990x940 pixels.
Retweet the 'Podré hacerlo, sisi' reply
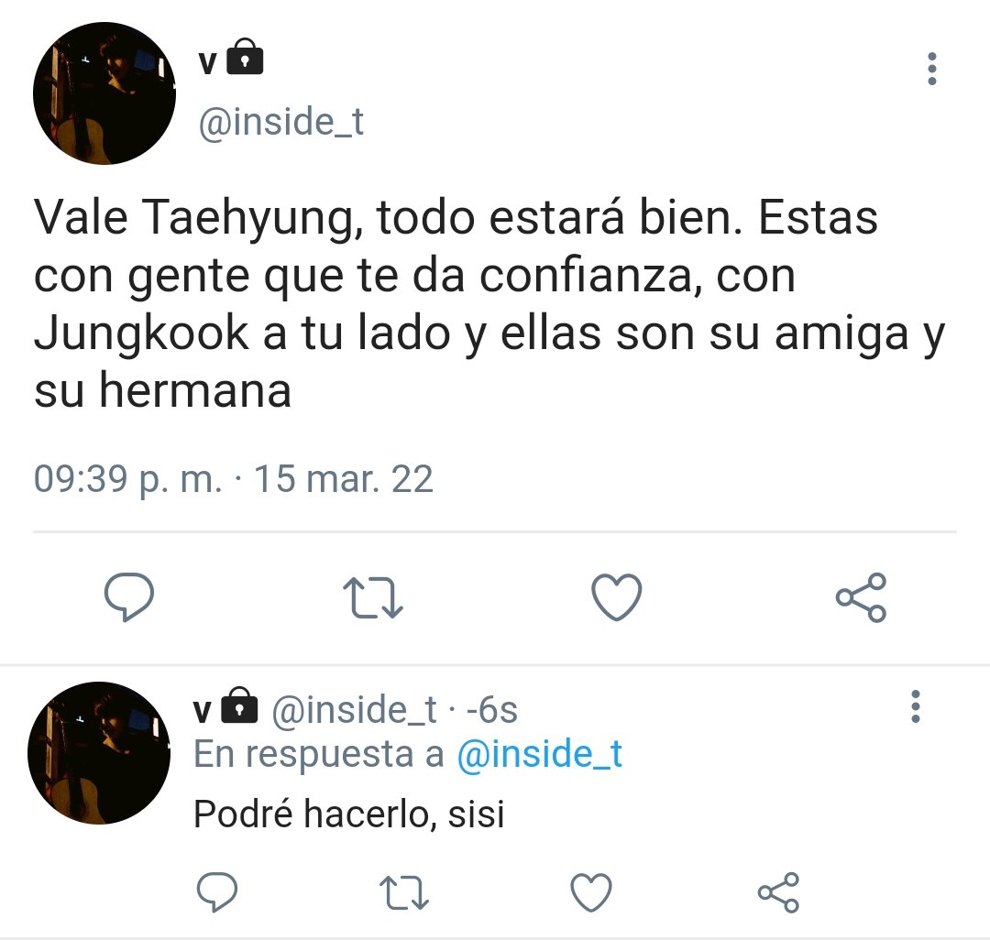404,892
